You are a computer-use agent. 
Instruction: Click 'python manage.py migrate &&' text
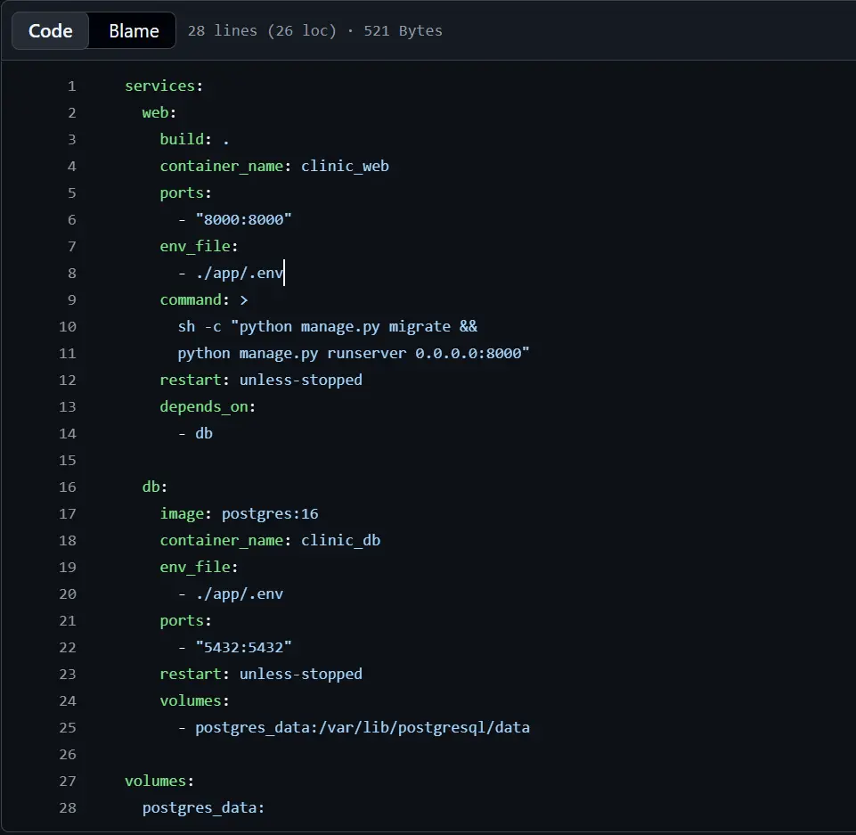point(358,327)
